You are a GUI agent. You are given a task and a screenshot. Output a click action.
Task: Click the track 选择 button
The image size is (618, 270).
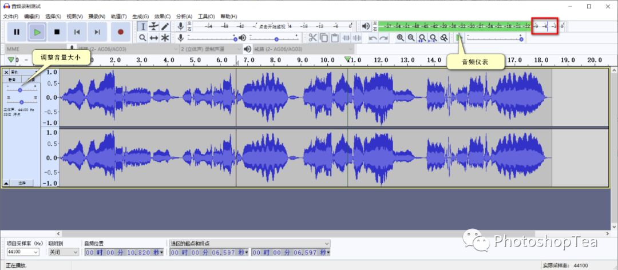point(22,183)
